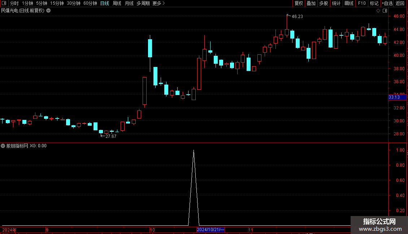Add stock via +自选 button
This screenshot has width=408, height=234.
coord(387,3)
